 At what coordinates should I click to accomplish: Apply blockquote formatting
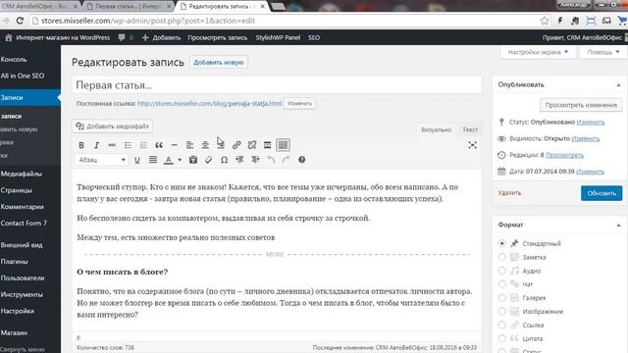[x=159, y=145]
